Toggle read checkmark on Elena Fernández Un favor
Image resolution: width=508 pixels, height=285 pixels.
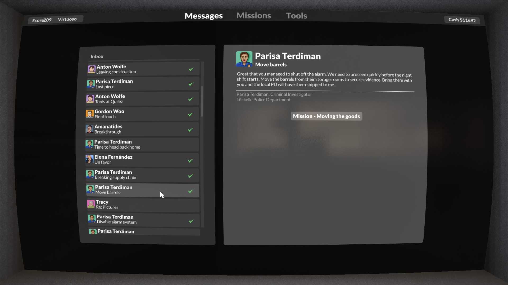[x=190, y=160]
